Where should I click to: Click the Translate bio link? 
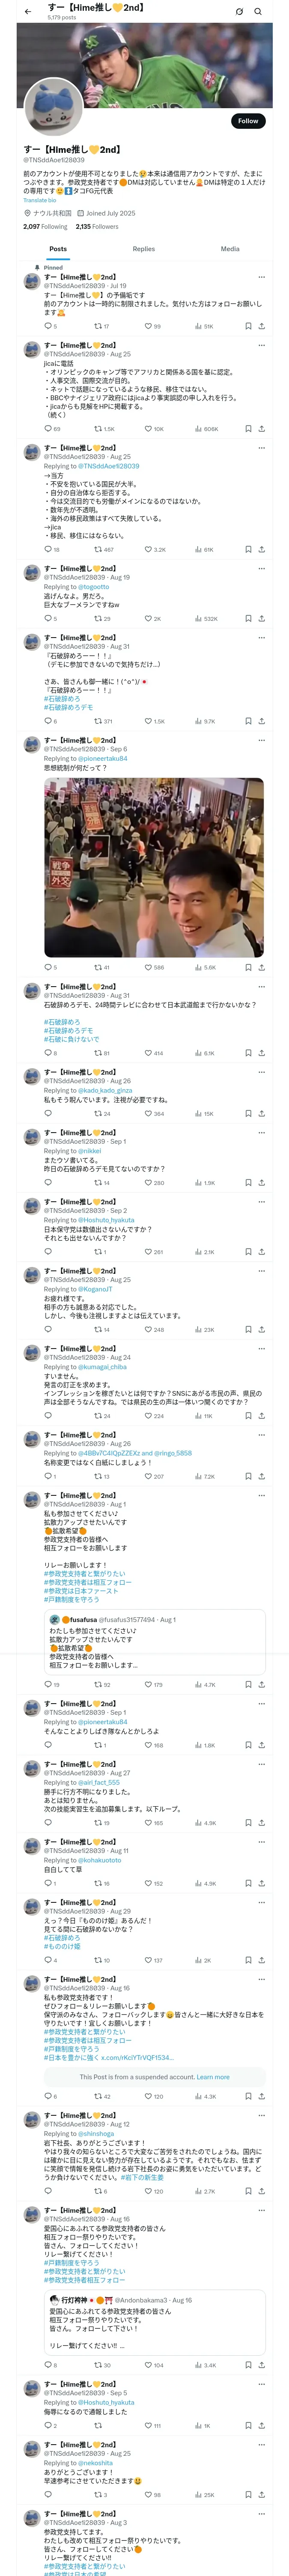[40, 200]
